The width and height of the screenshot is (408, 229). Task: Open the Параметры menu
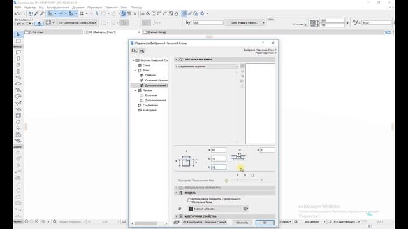(x=95, y=8)
